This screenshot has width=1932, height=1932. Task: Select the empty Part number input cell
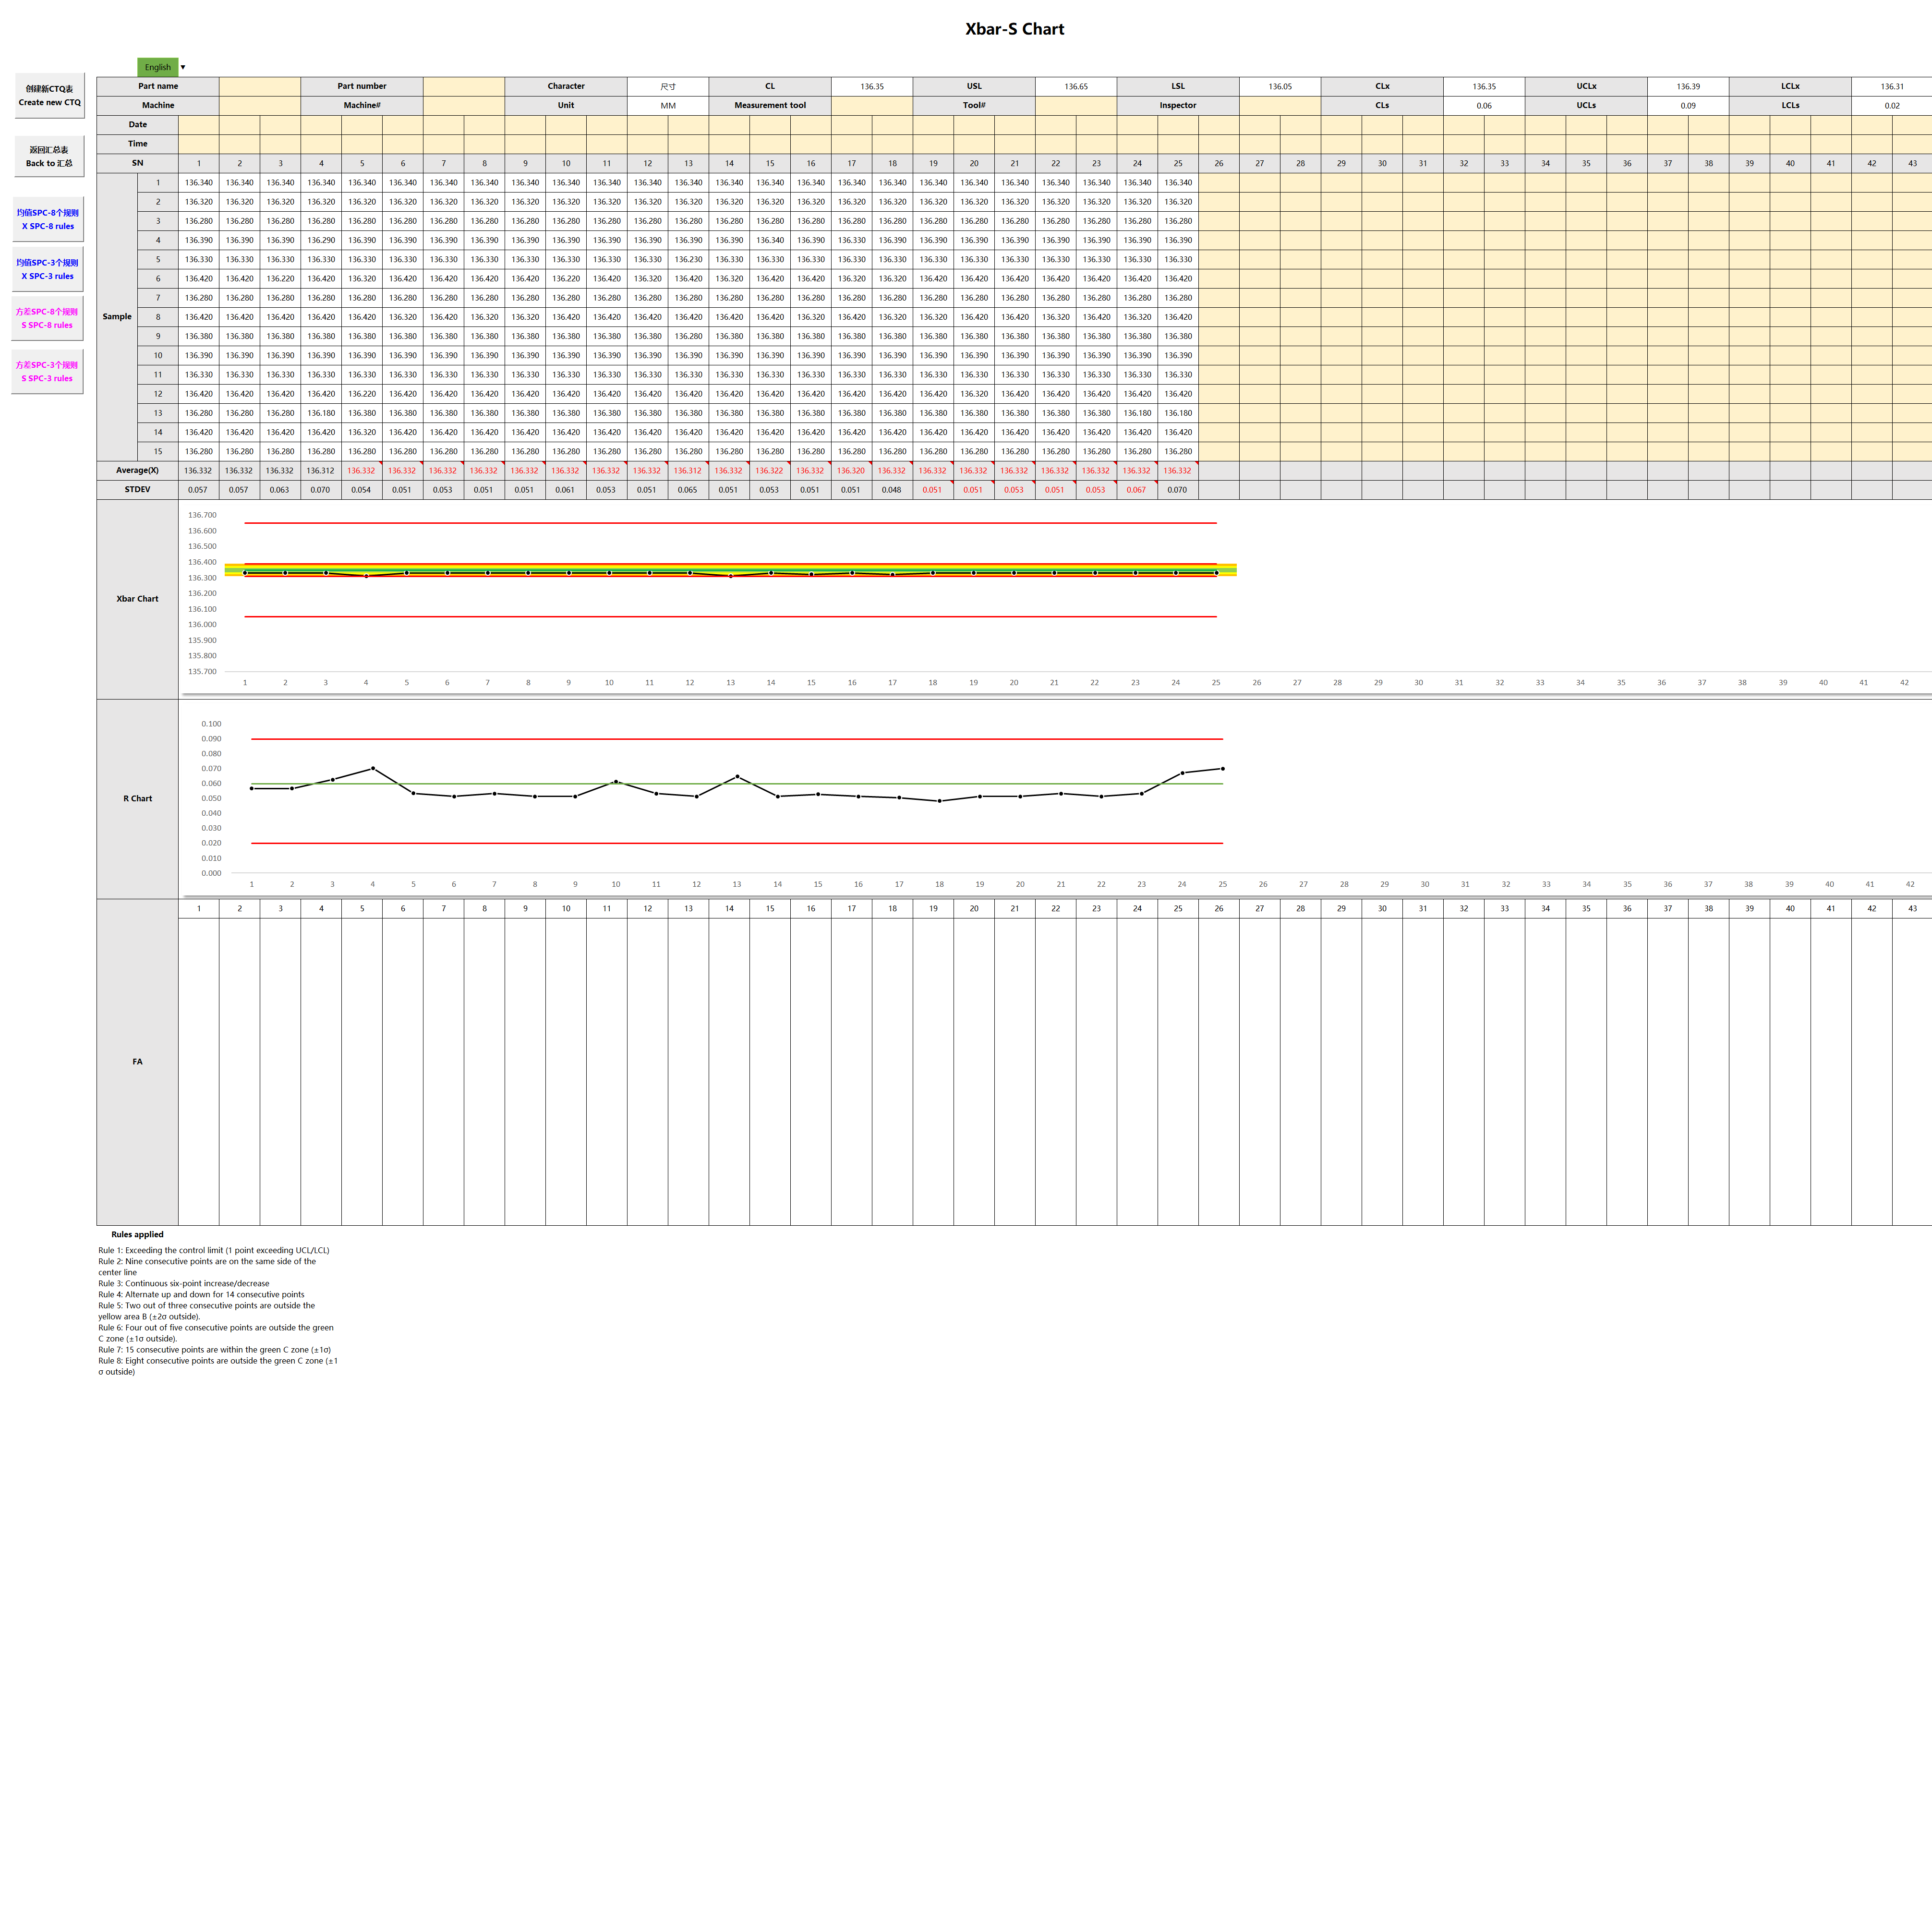click(x=464, y=86)
